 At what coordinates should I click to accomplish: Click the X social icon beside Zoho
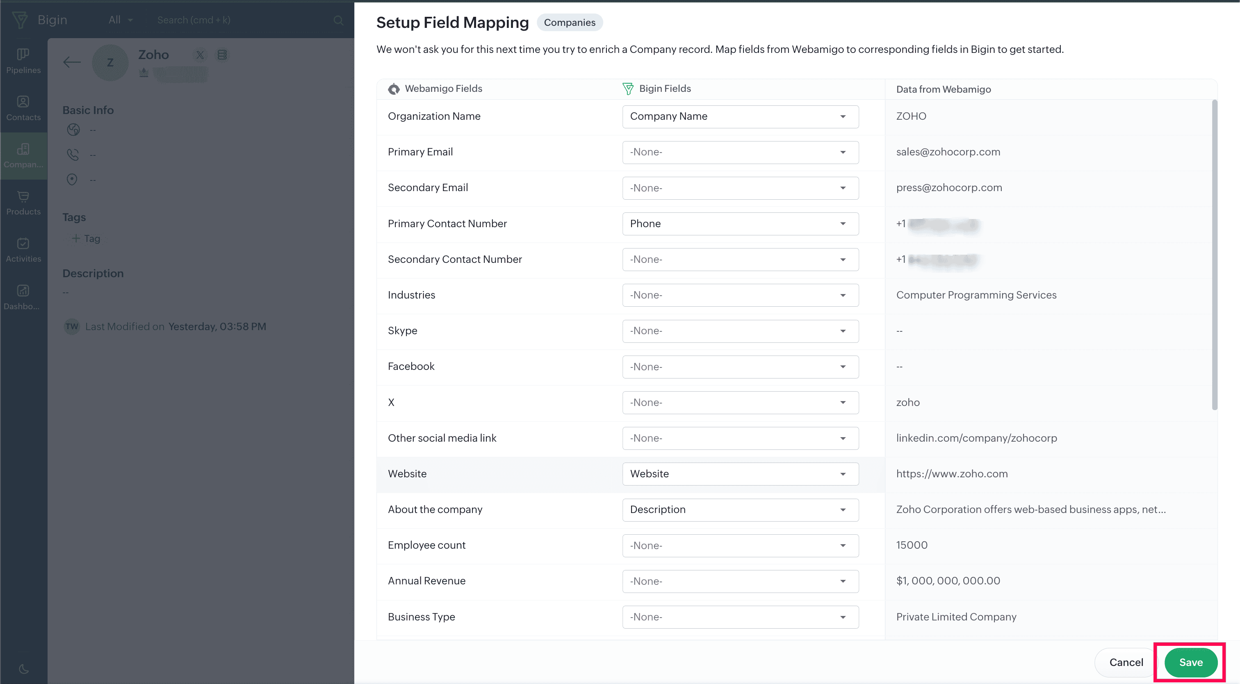click(200, 55)
